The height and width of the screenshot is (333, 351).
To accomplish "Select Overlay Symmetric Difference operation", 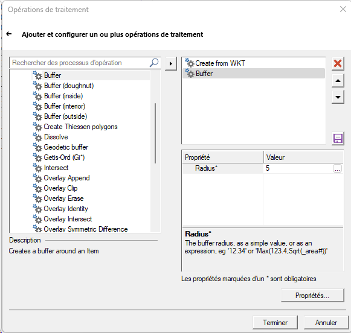I will pyautogui.click(x=86, y=229).
